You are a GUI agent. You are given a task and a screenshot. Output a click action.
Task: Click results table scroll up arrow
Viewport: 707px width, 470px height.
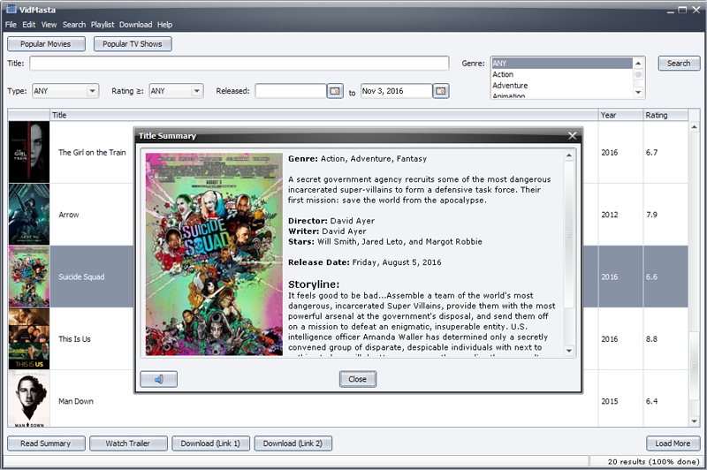point(694,127)
